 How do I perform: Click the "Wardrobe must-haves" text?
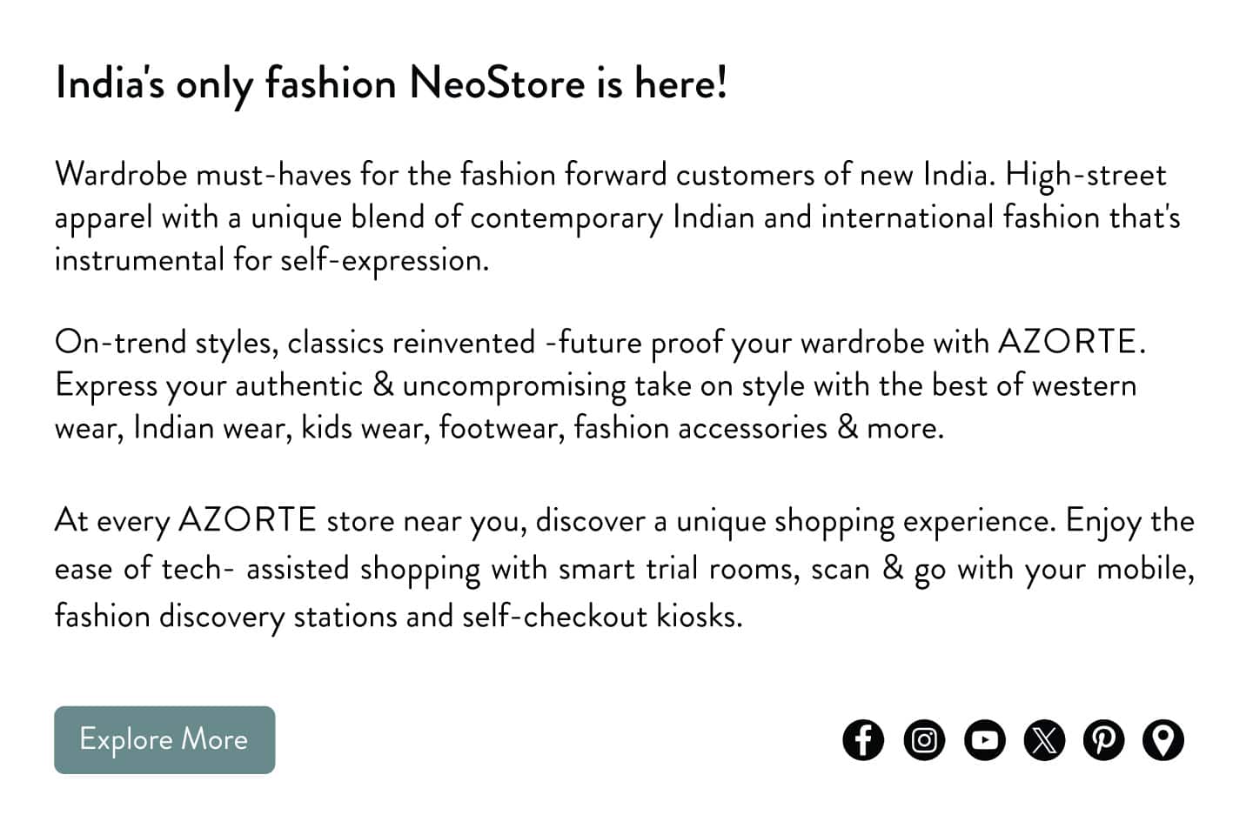coord(203,175)
